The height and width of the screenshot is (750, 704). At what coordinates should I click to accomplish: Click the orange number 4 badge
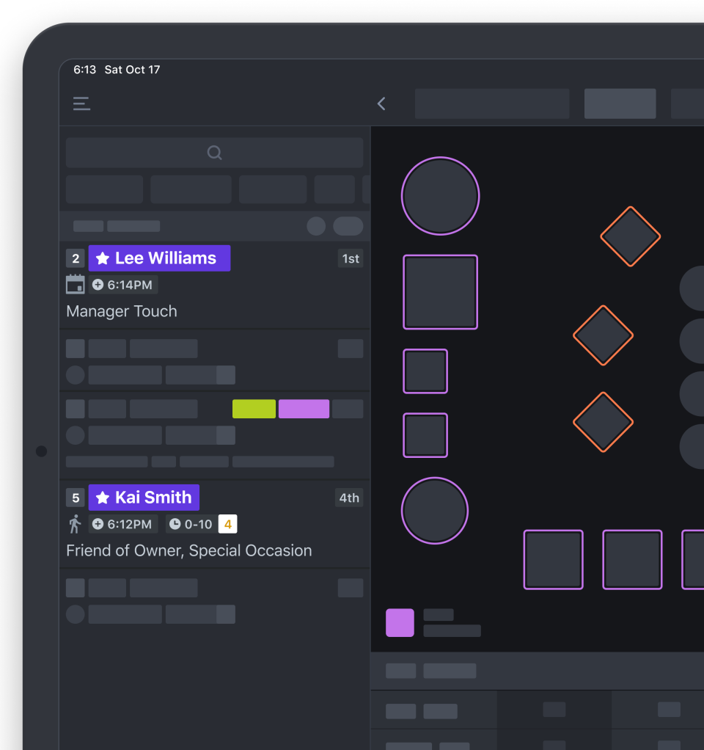pos(228,524)
